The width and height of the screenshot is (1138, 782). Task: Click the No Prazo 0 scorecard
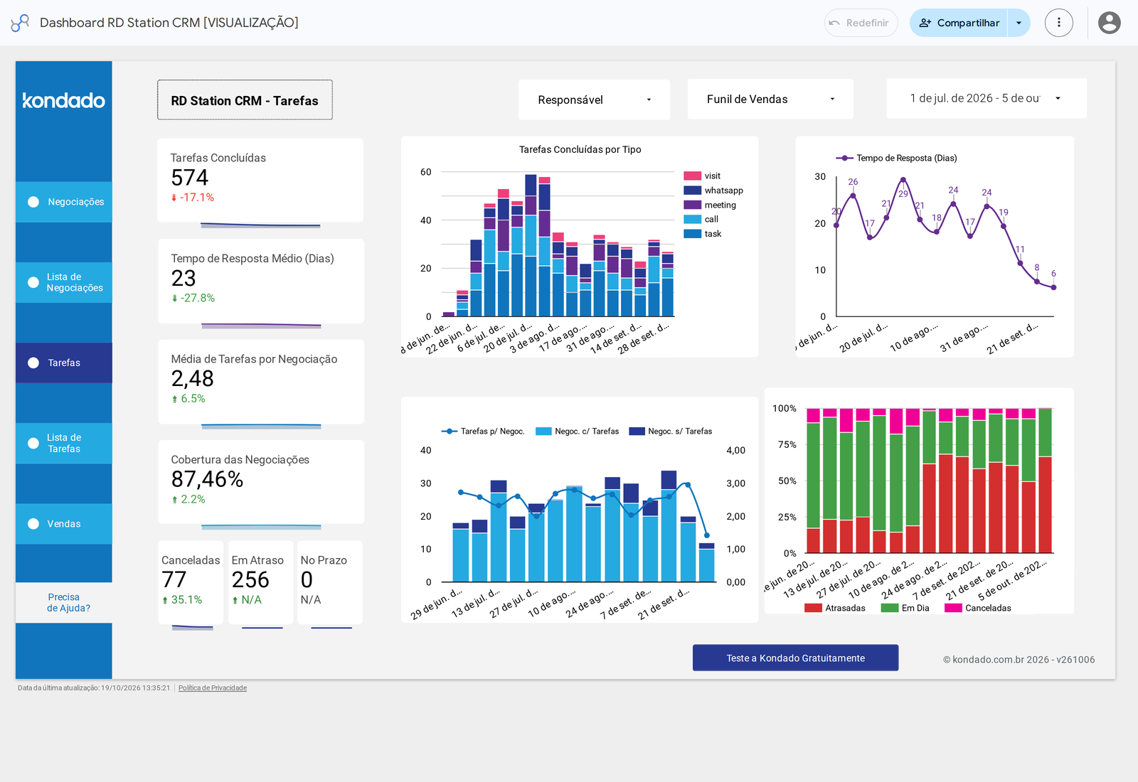pos(330,583)
